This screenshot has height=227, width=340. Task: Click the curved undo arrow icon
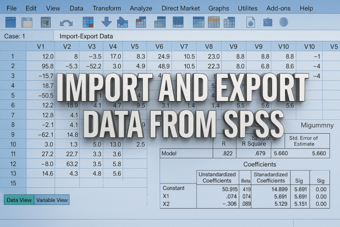click(66, 23)
